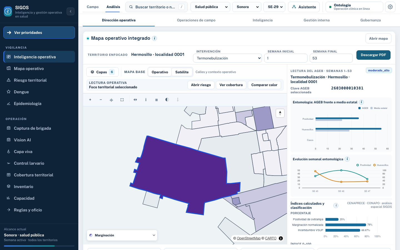Expand Capas layers panel

pyautogui.click(x=102, y=72)
